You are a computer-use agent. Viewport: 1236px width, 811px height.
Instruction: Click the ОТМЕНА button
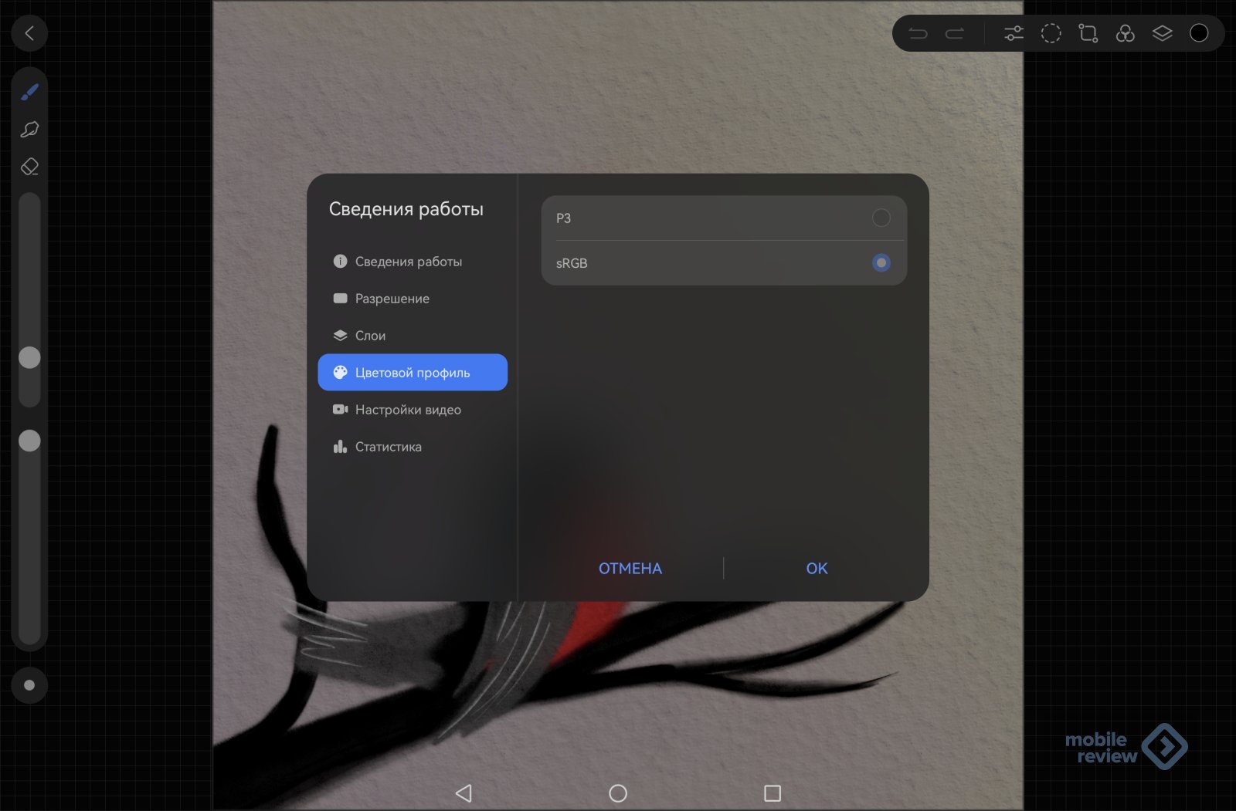point(630,569)
